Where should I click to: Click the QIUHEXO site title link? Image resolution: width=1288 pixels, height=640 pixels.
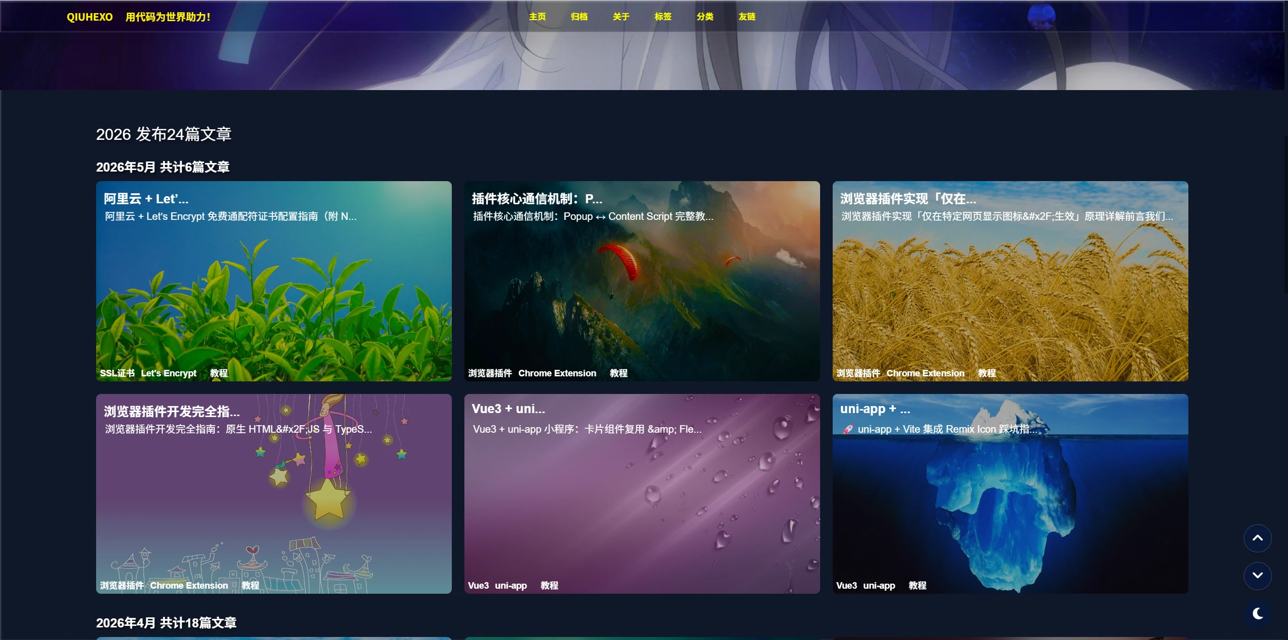(90, 17)
